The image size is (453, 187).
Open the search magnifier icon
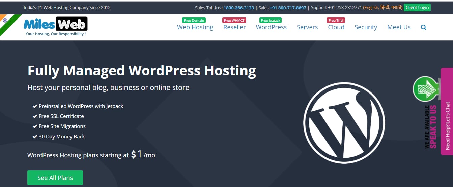click(x=424, y=27)
